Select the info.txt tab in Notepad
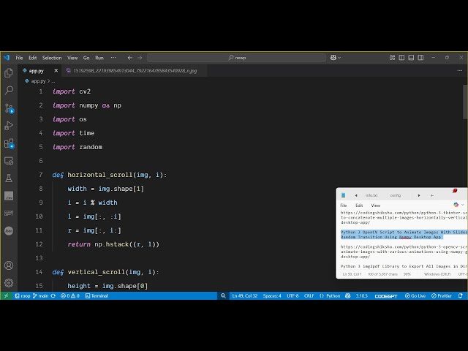The width and height of the screenshot is (468, 351). [x=371, y=195]
